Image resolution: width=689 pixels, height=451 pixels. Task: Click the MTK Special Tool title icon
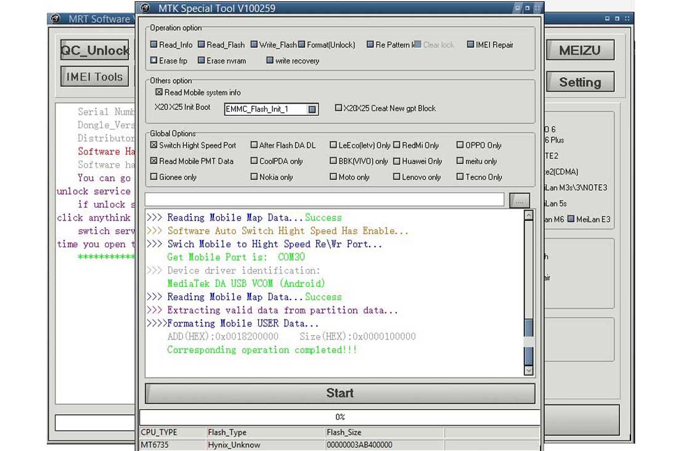[145, 8]
